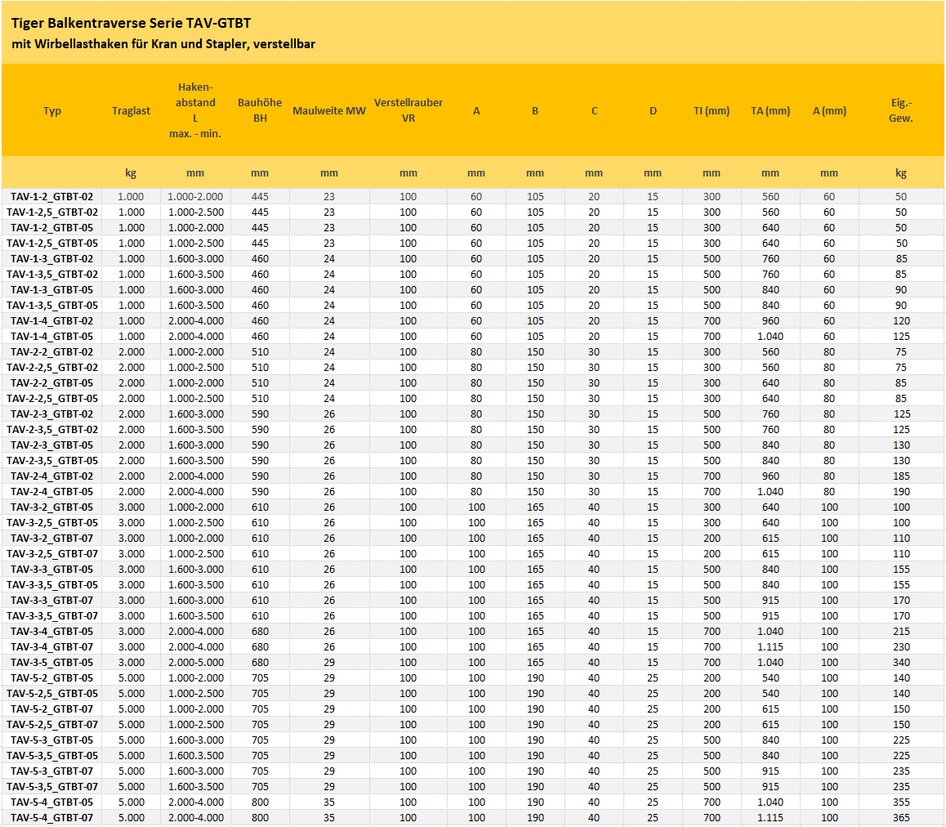This screenshot has width=946, height=827.
Task: Click the 'Eig.-Gew.' column header
Action: click(x=901, y=110)
